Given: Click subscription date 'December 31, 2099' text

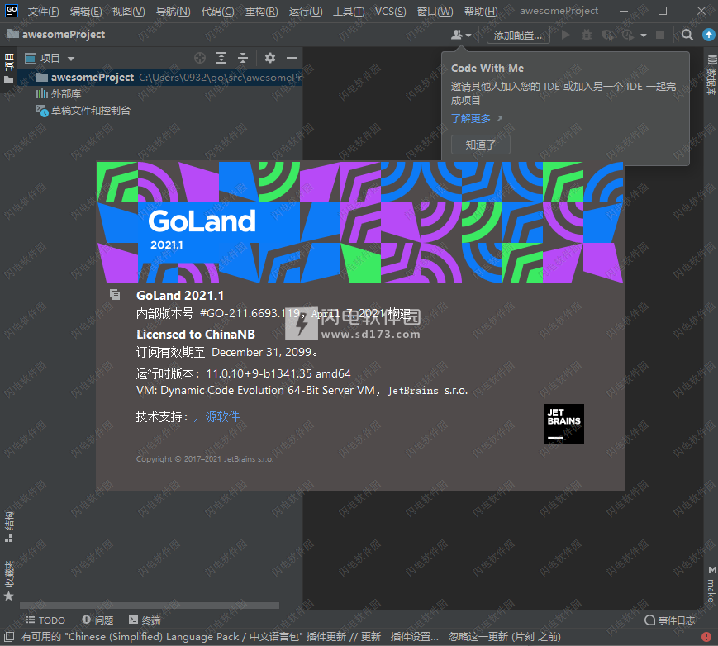Looking at the screenshot, I should 262,352.
